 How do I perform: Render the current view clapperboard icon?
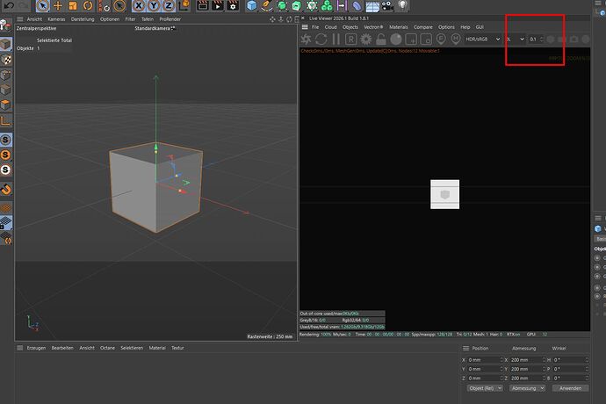[x=203, y=5]
